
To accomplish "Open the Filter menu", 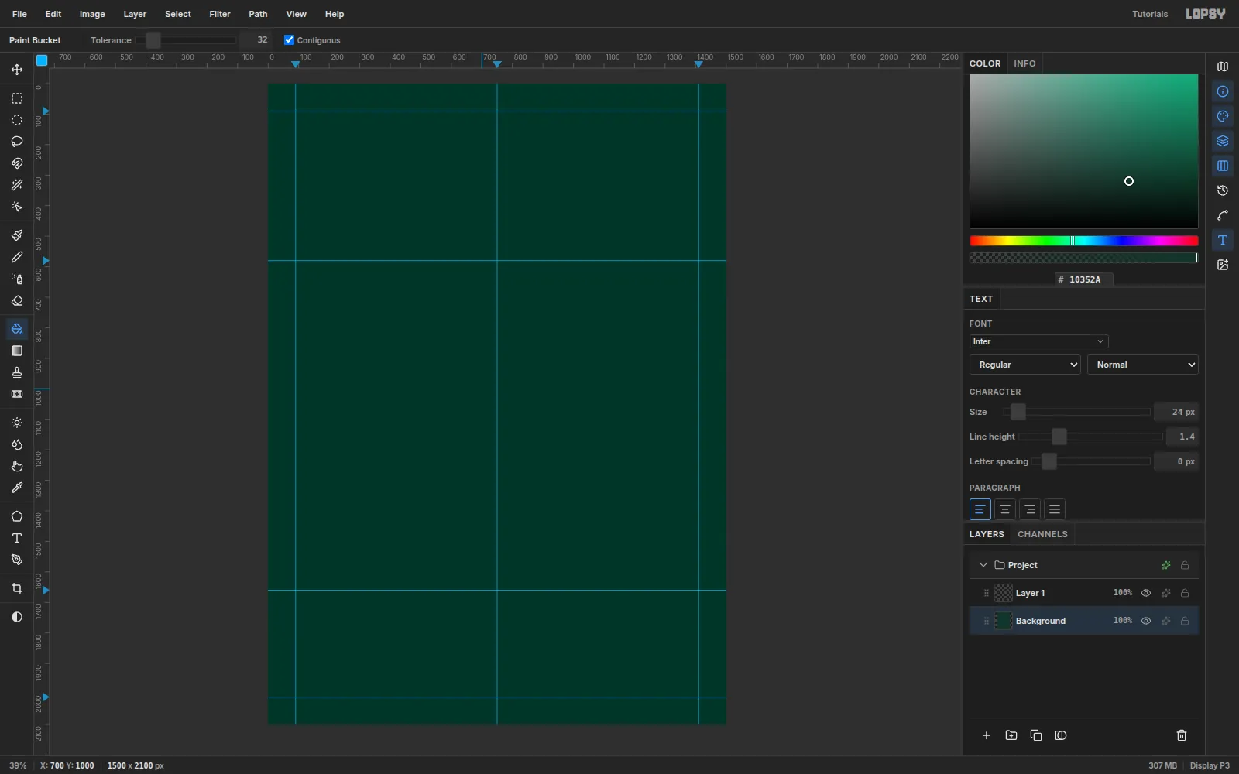I will pos(220,14).
